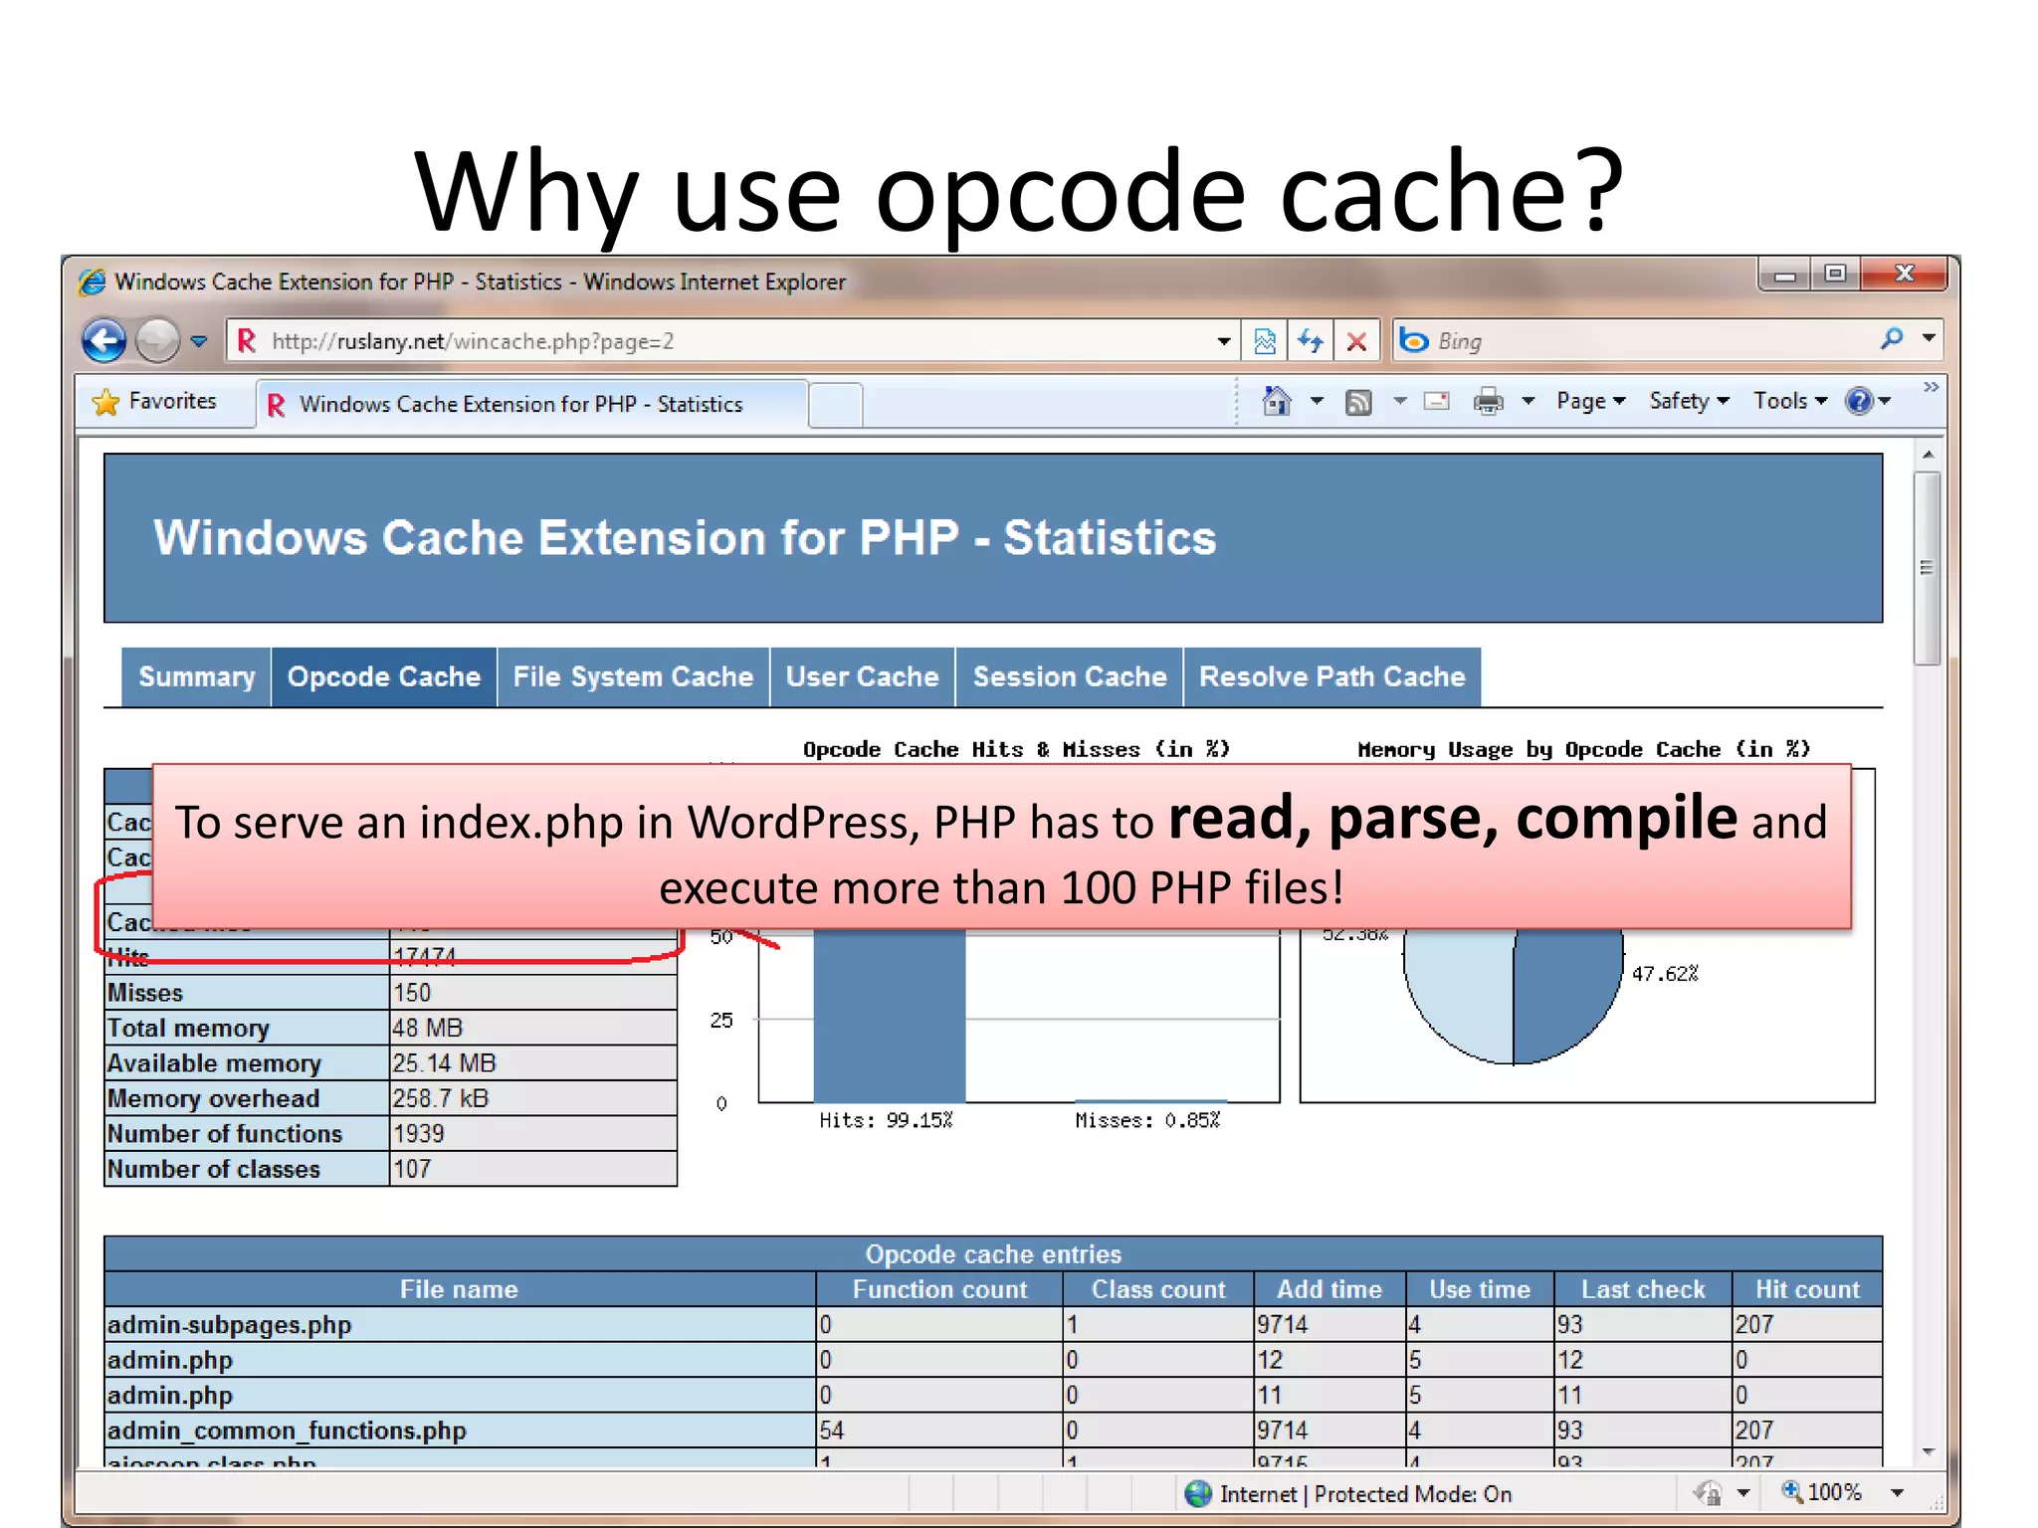
Task: Click Number of functions value 1939
Action: (x=418, y=1134)
